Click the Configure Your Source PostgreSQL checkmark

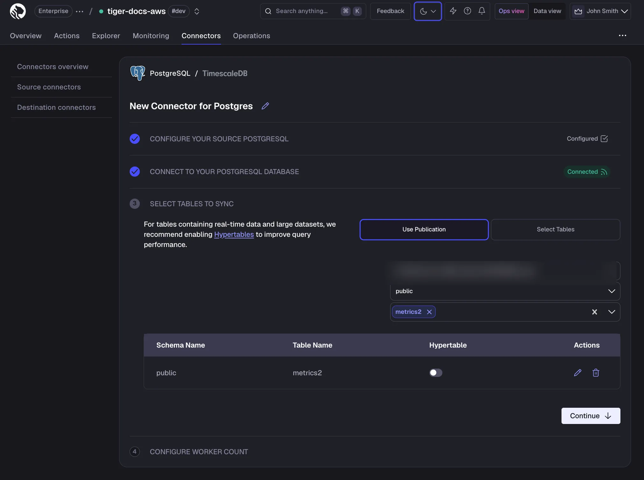135,139
